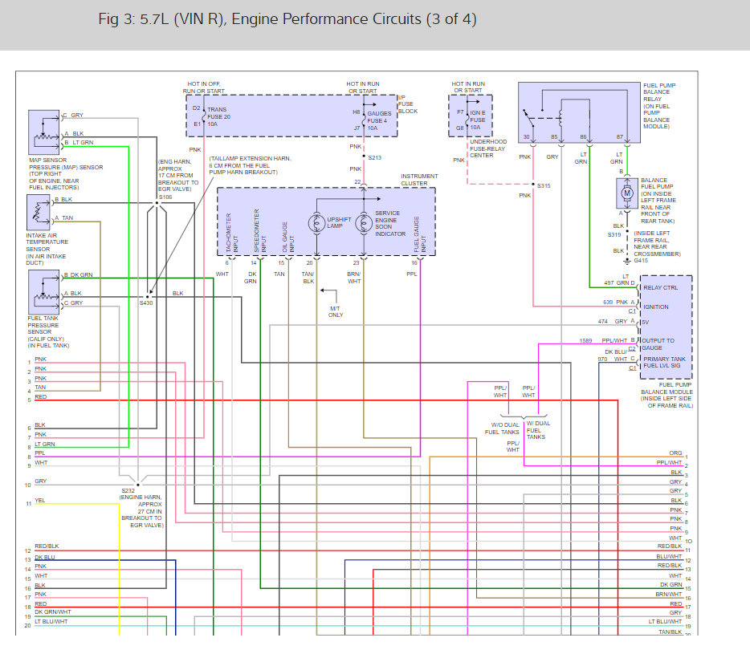Click the M/T ONLY note
750x658 pixels.
coord(336,311)
